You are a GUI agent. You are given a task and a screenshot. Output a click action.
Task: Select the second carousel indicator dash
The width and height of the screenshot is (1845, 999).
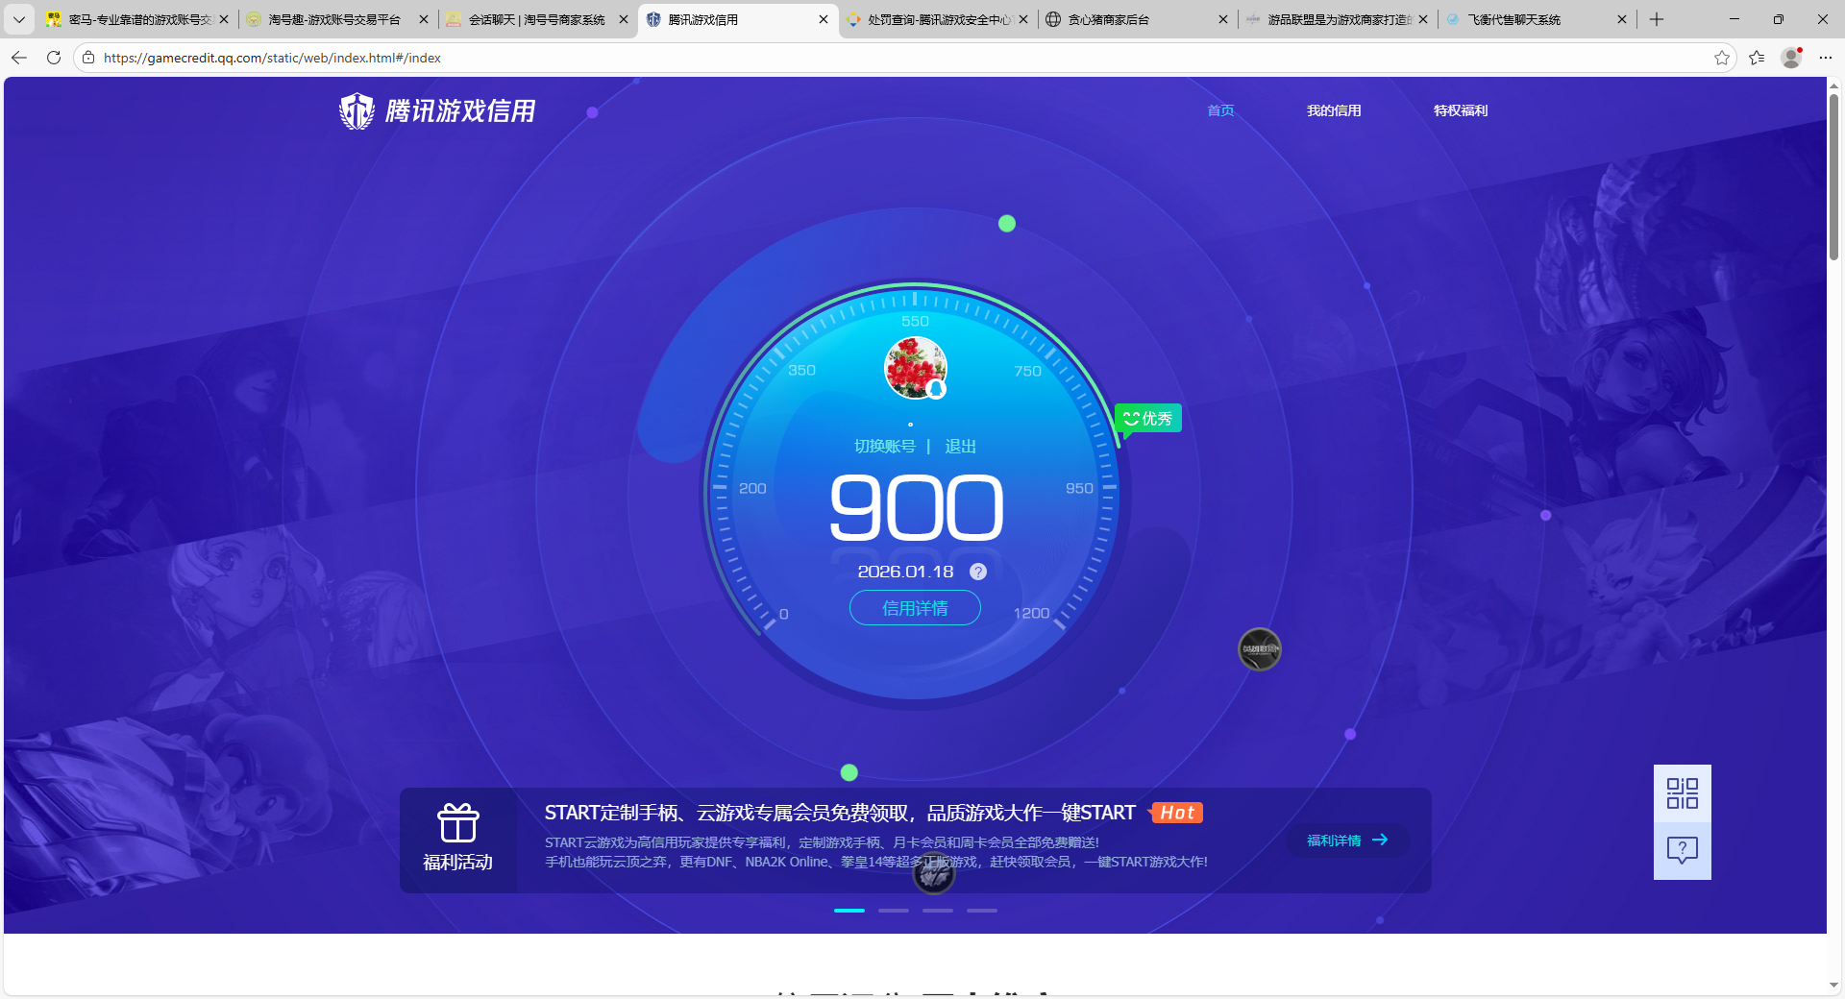click(x=894, y=910)
